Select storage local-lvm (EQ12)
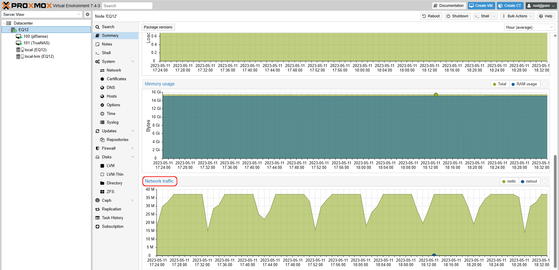559x270 pixels. point(39,56)
